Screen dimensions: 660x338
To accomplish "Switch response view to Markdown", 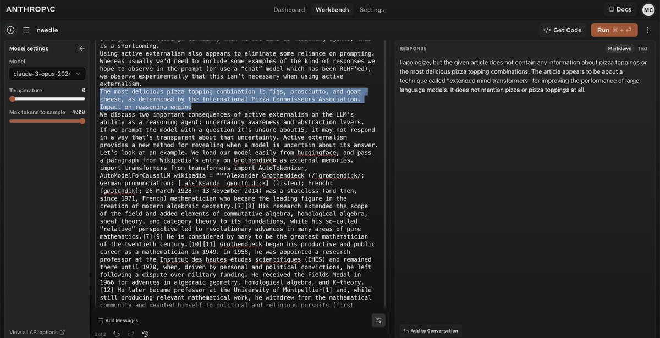I will [619, 48].
